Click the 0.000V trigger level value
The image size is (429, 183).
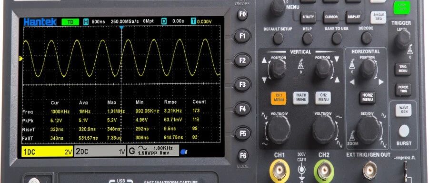(204, 21)
